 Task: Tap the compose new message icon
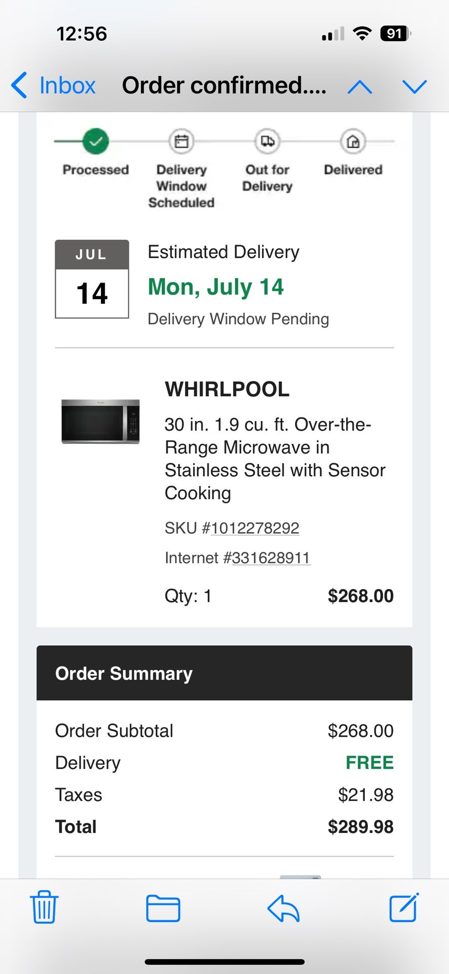[x=404, y=907]
